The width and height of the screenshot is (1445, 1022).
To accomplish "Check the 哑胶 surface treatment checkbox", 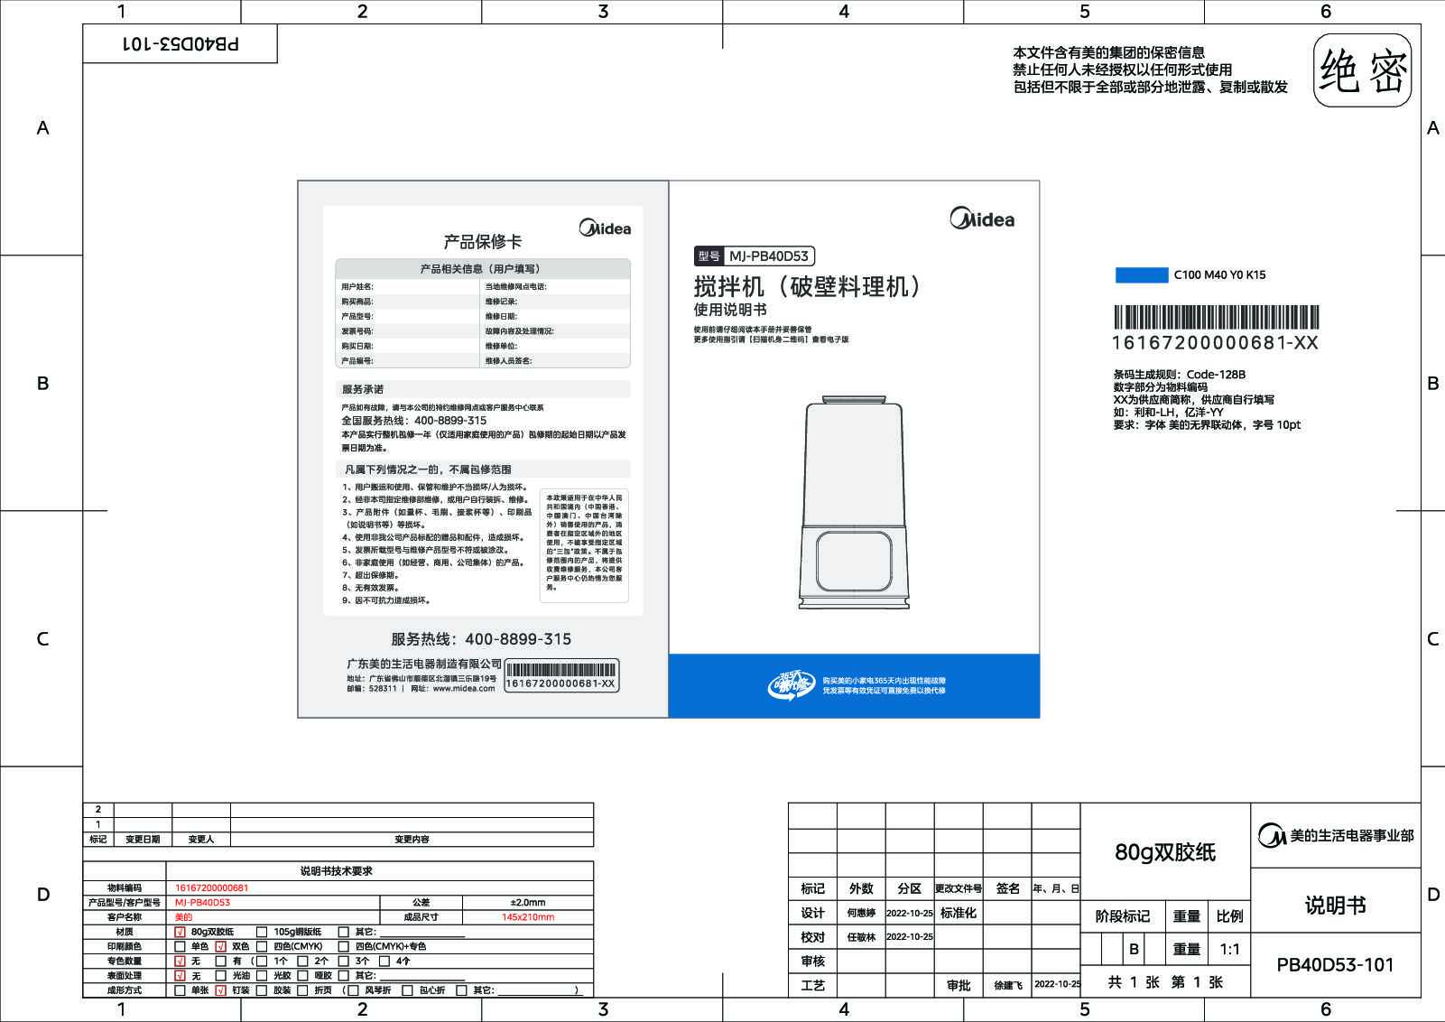I will pos(302,975).
